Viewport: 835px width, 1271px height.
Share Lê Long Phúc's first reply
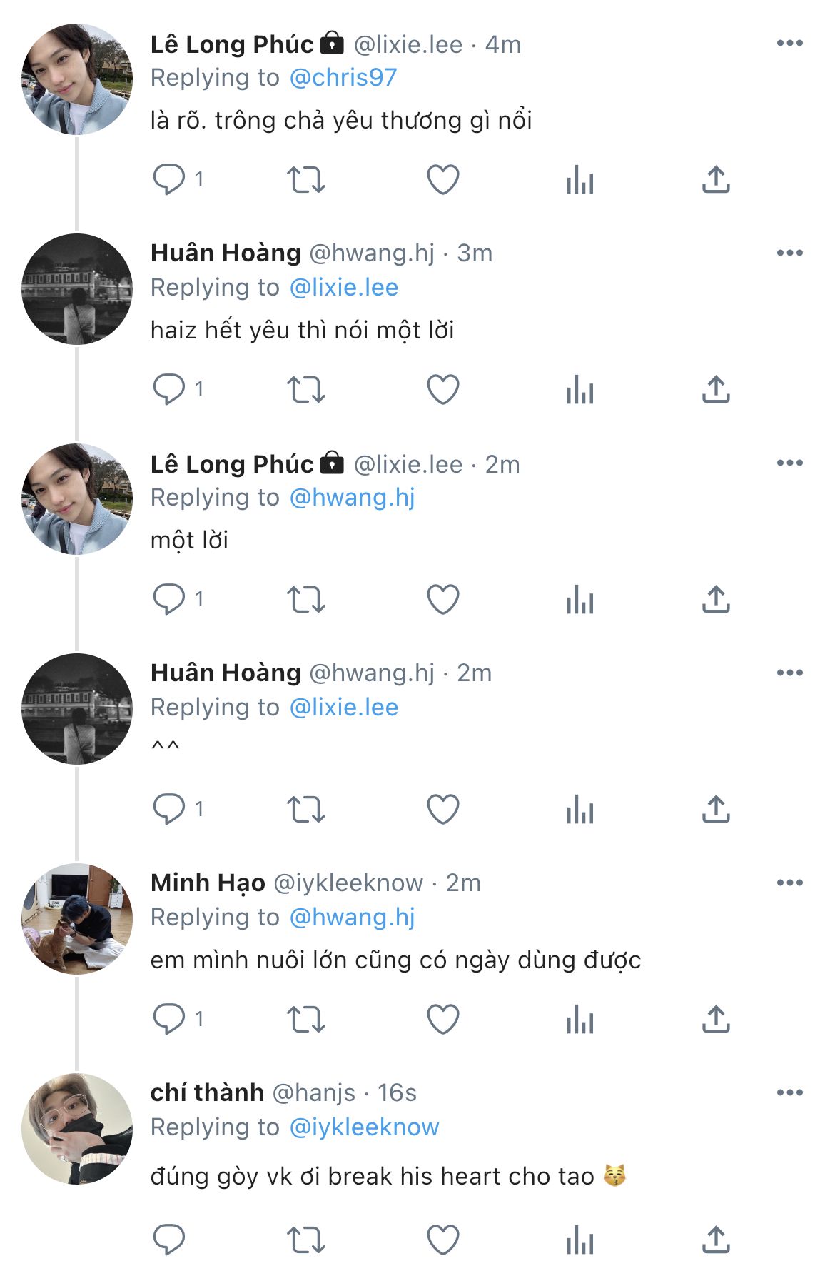pos(716,179)
